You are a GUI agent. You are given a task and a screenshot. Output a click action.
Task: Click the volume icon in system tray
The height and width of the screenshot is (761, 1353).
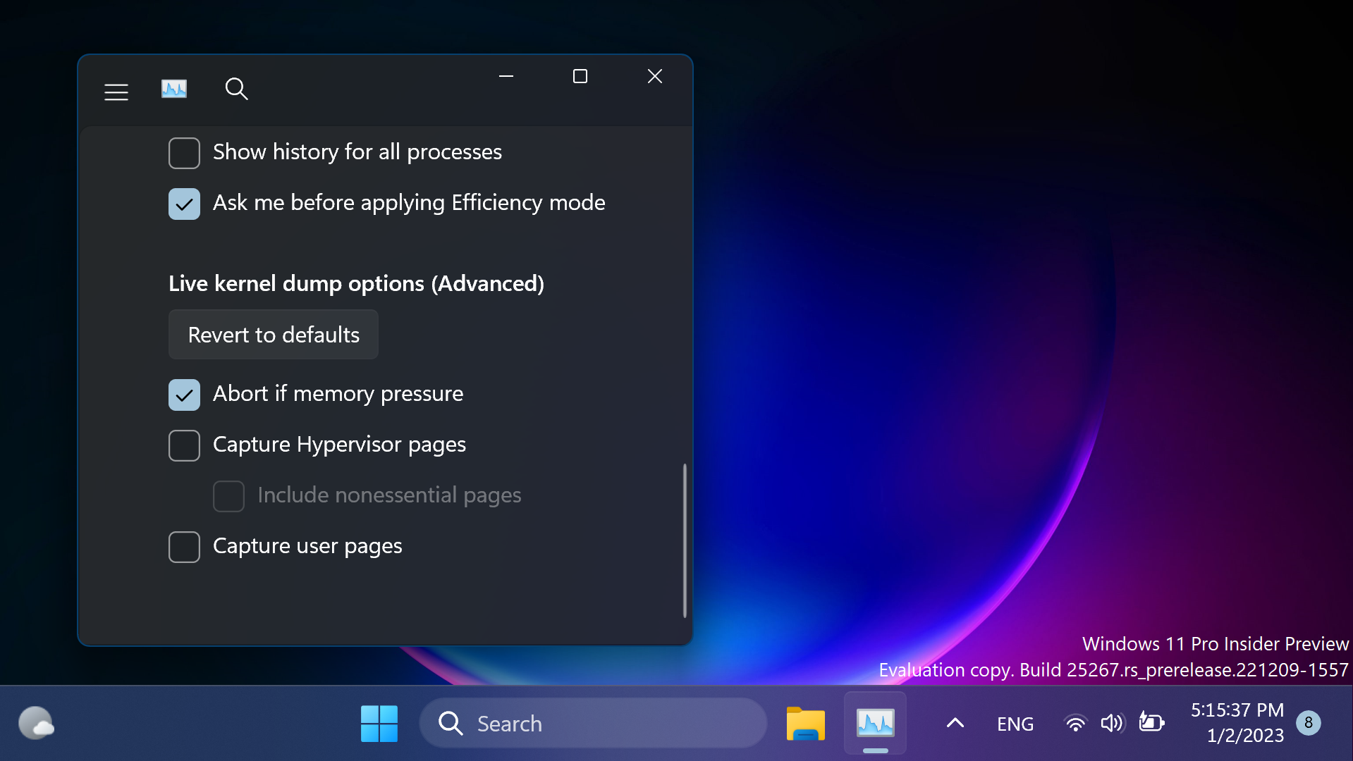1112,723
